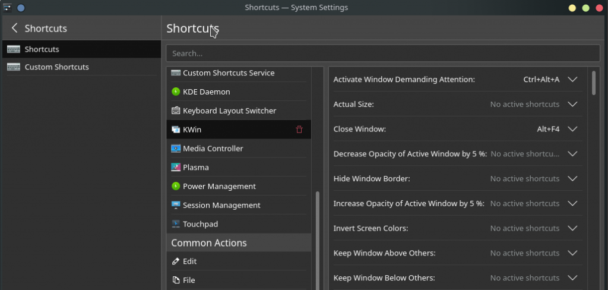608x290 pixels.
Task: Select Plasma in component list
Action: (239, 168)
